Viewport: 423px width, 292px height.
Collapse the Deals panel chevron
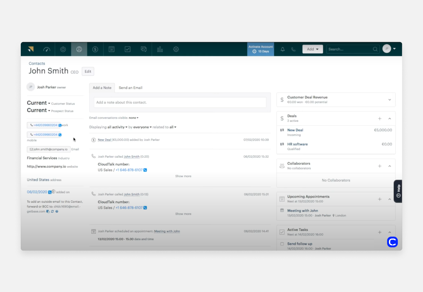click(x=390, y=118)
